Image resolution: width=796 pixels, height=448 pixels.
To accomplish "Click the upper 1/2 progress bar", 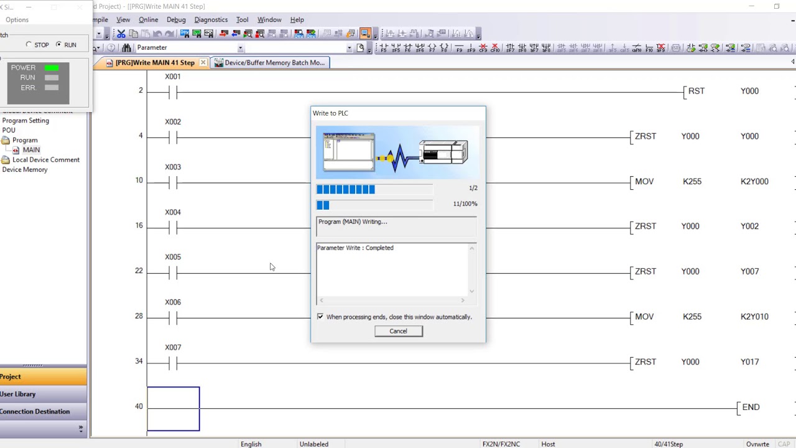I will (374, 189).
